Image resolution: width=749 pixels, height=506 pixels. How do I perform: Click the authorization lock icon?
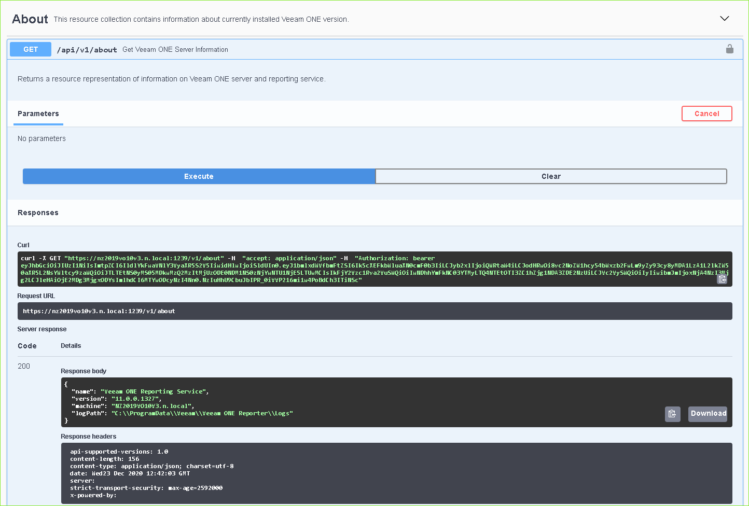pyautogui.click(x=730, y=49)
